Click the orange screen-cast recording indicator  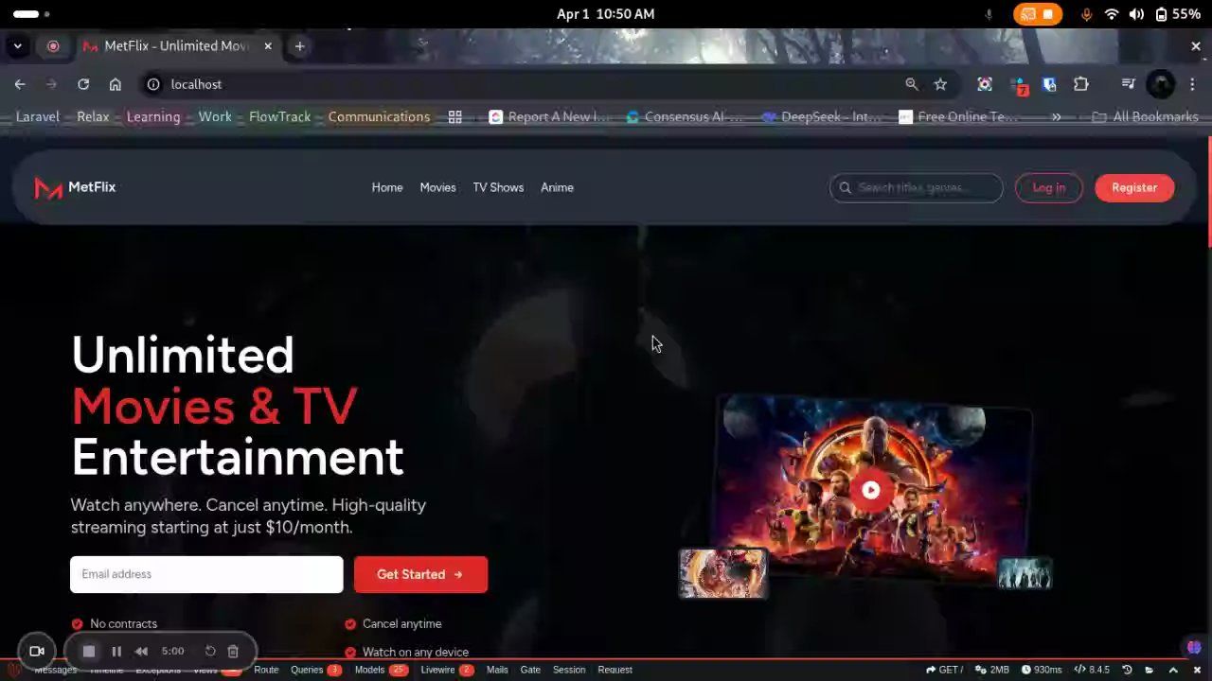pos(1038,14)
